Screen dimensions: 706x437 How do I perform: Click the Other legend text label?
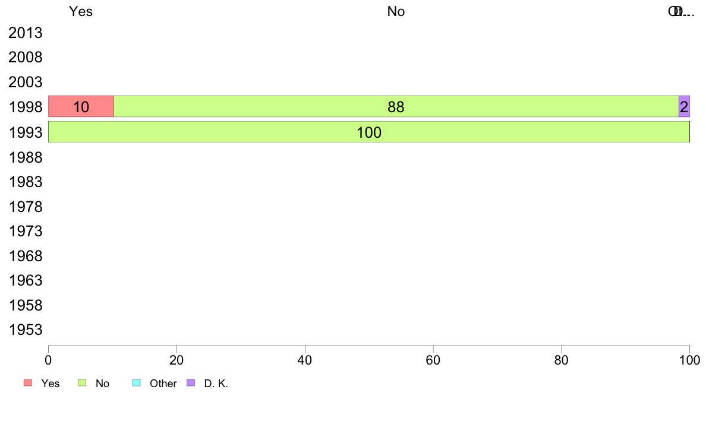coord(163,384)
